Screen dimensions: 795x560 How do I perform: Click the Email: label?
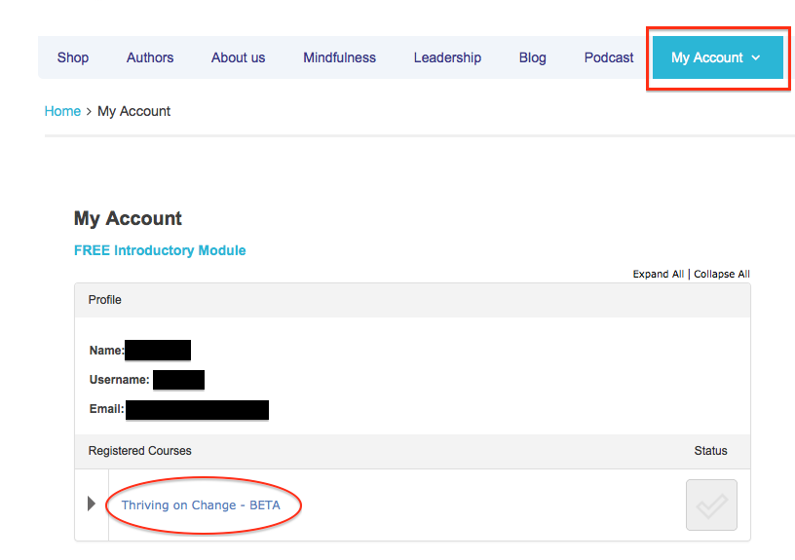[106, 409]
